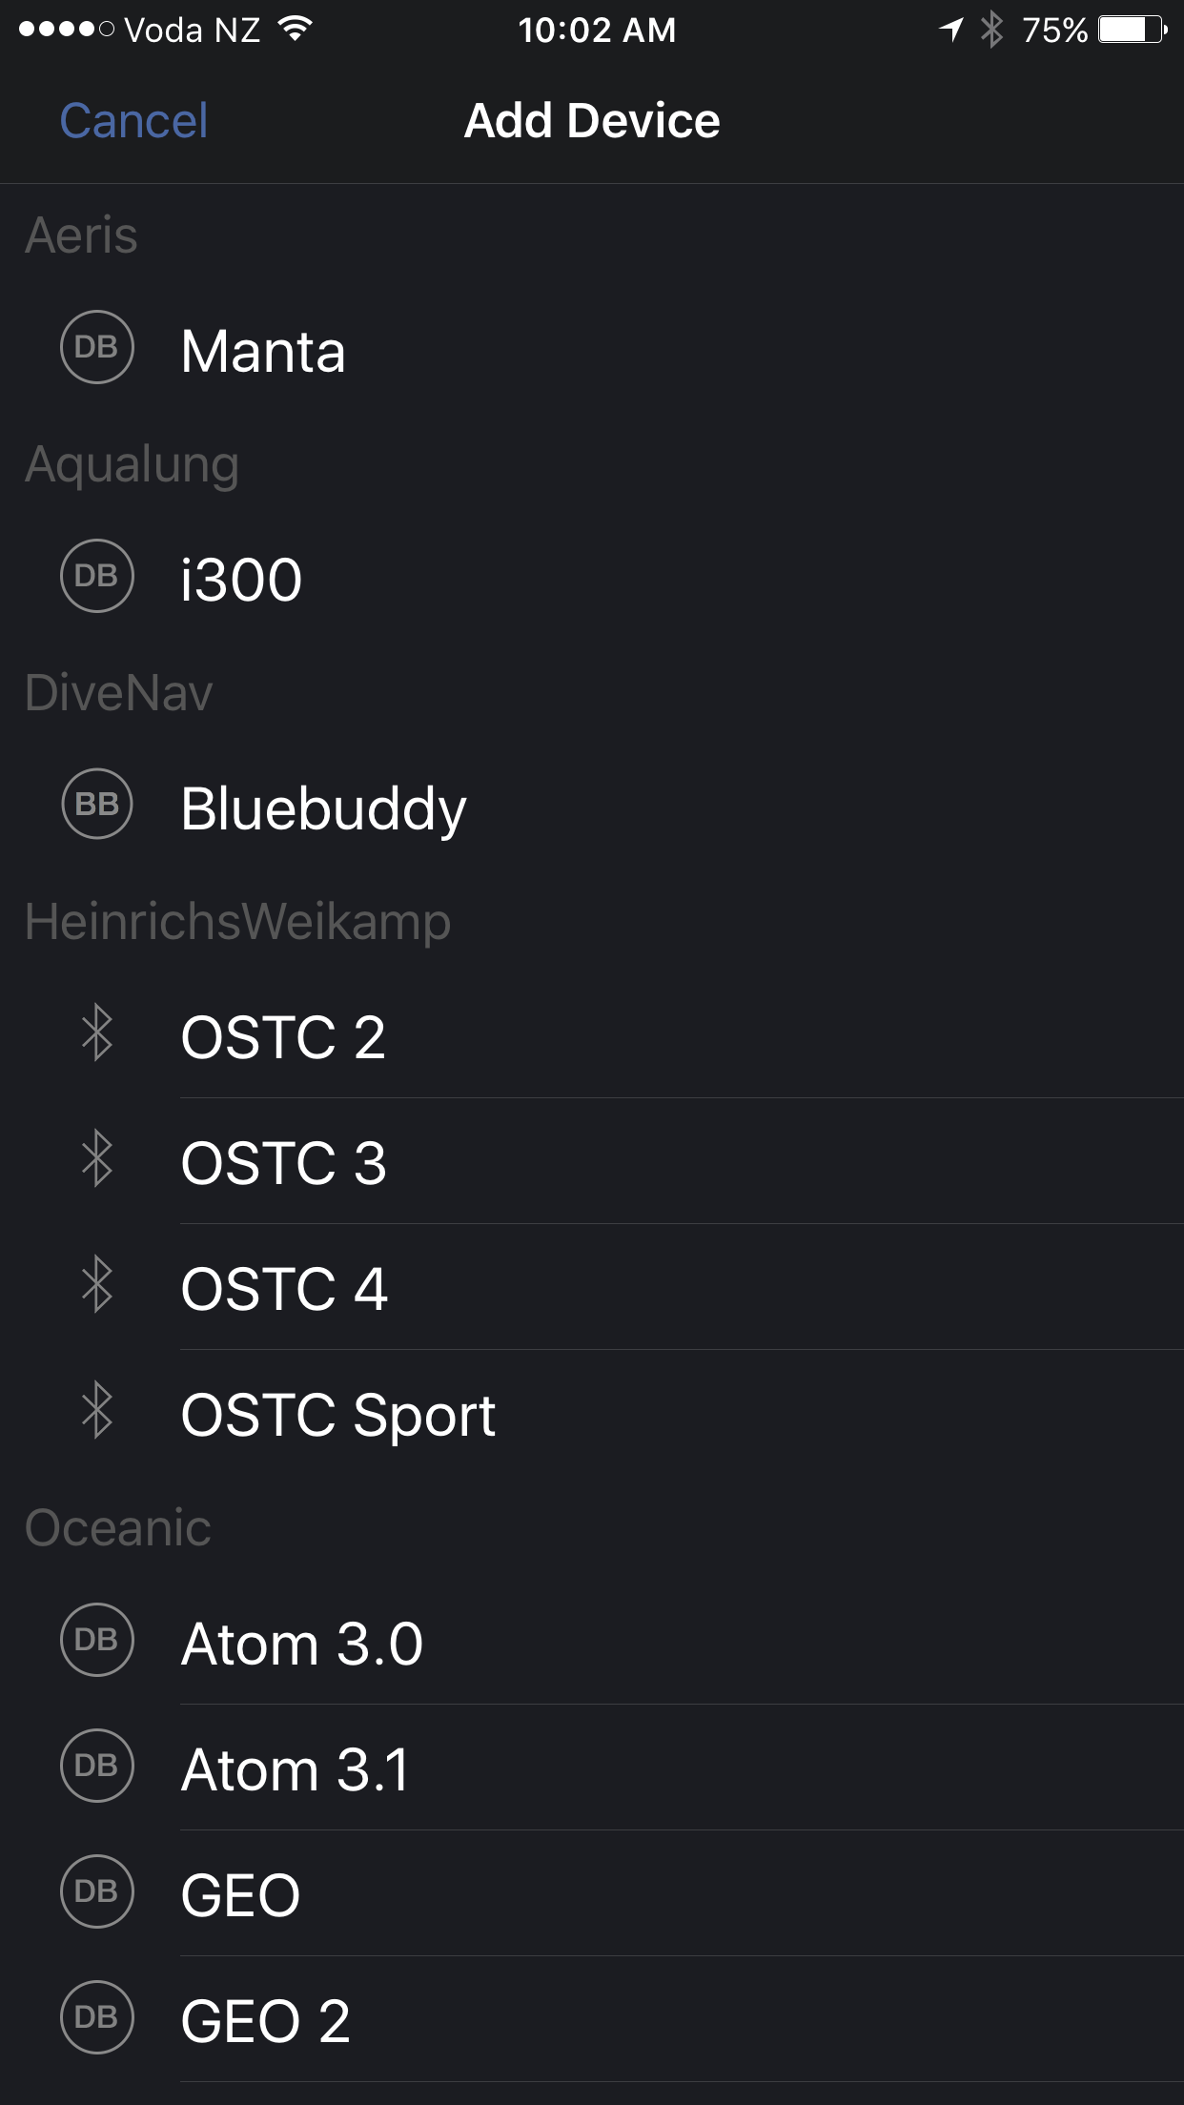Tap Bluetooth icon beside OSTC 3

[x=96, y=1160]
